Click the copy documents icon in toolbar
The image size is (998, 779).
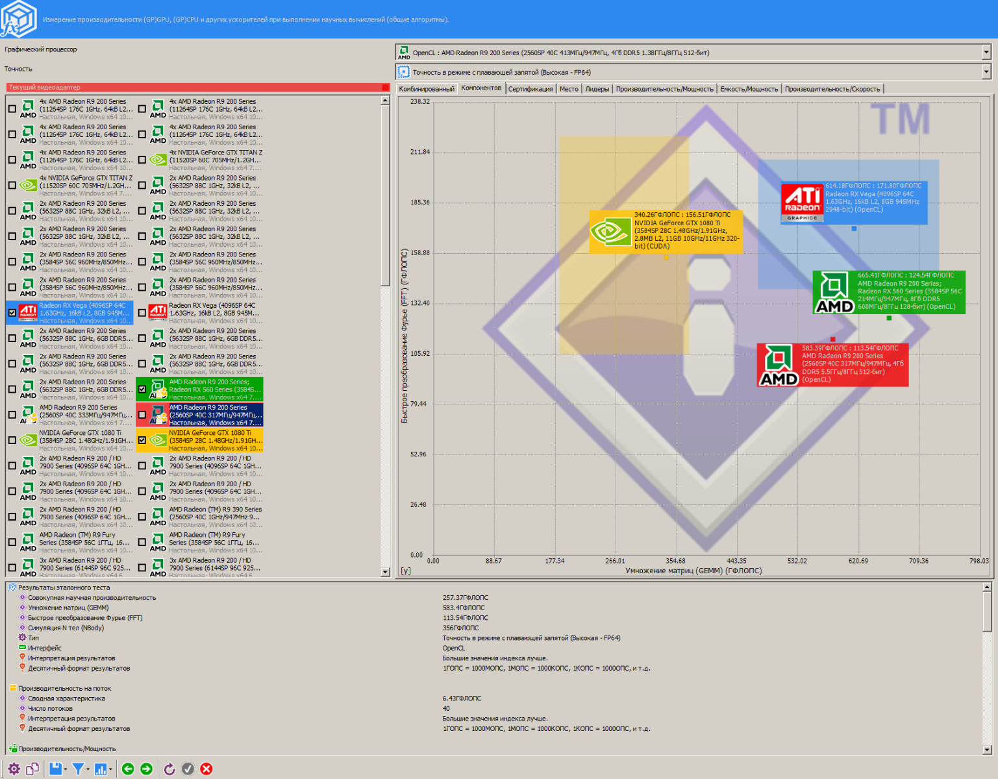(32, 769)
